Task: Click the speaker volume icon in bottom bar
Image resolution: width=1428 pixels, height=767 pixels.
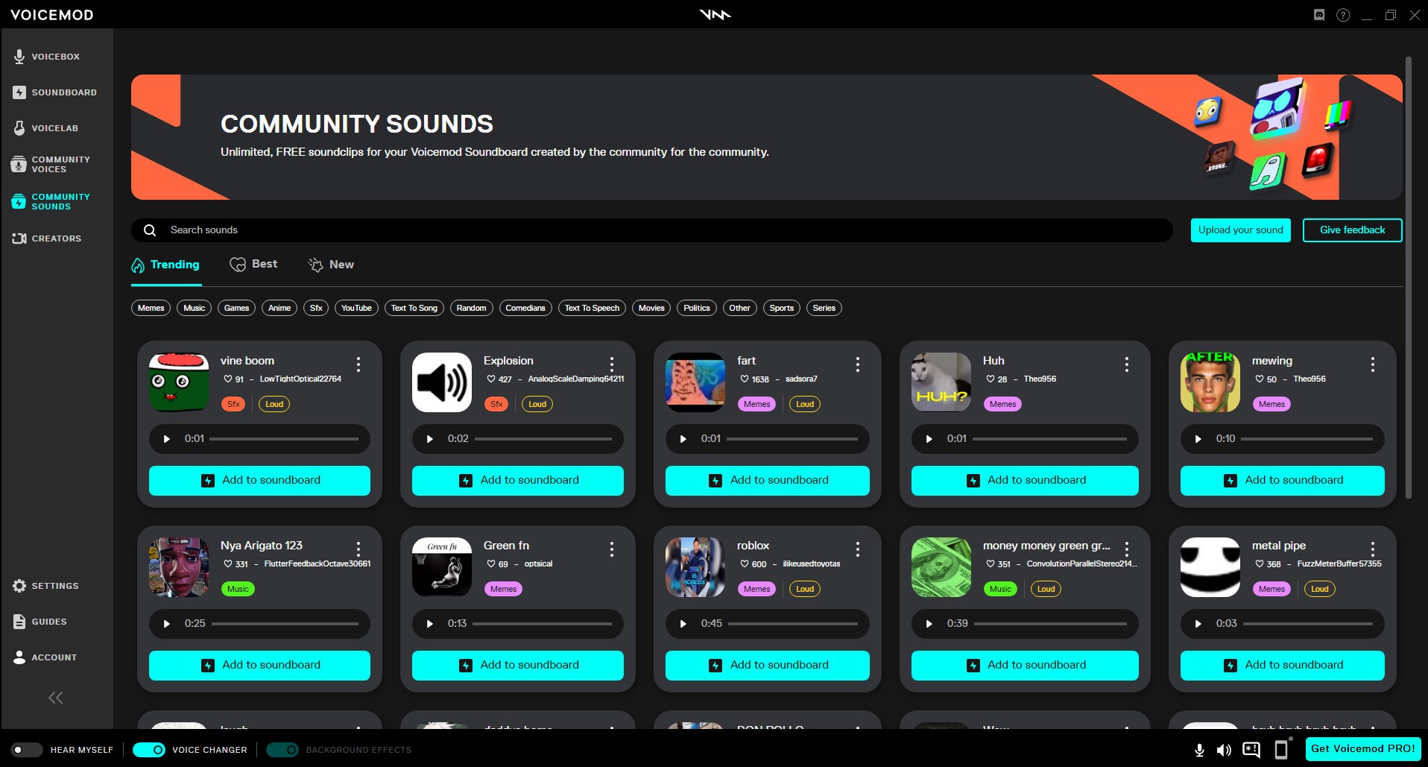Action: tap(1224, 750)
